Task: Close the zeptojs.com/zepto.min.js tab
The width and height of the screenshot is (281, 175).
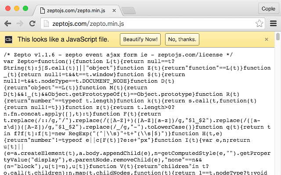Action: [x=114, y=10]
